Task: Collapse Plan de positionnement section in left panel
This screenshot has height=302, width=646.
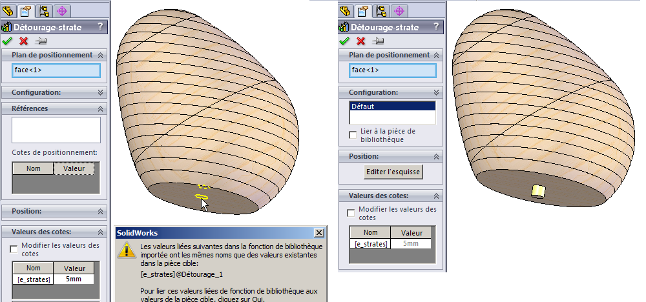Action: point(101,55)
